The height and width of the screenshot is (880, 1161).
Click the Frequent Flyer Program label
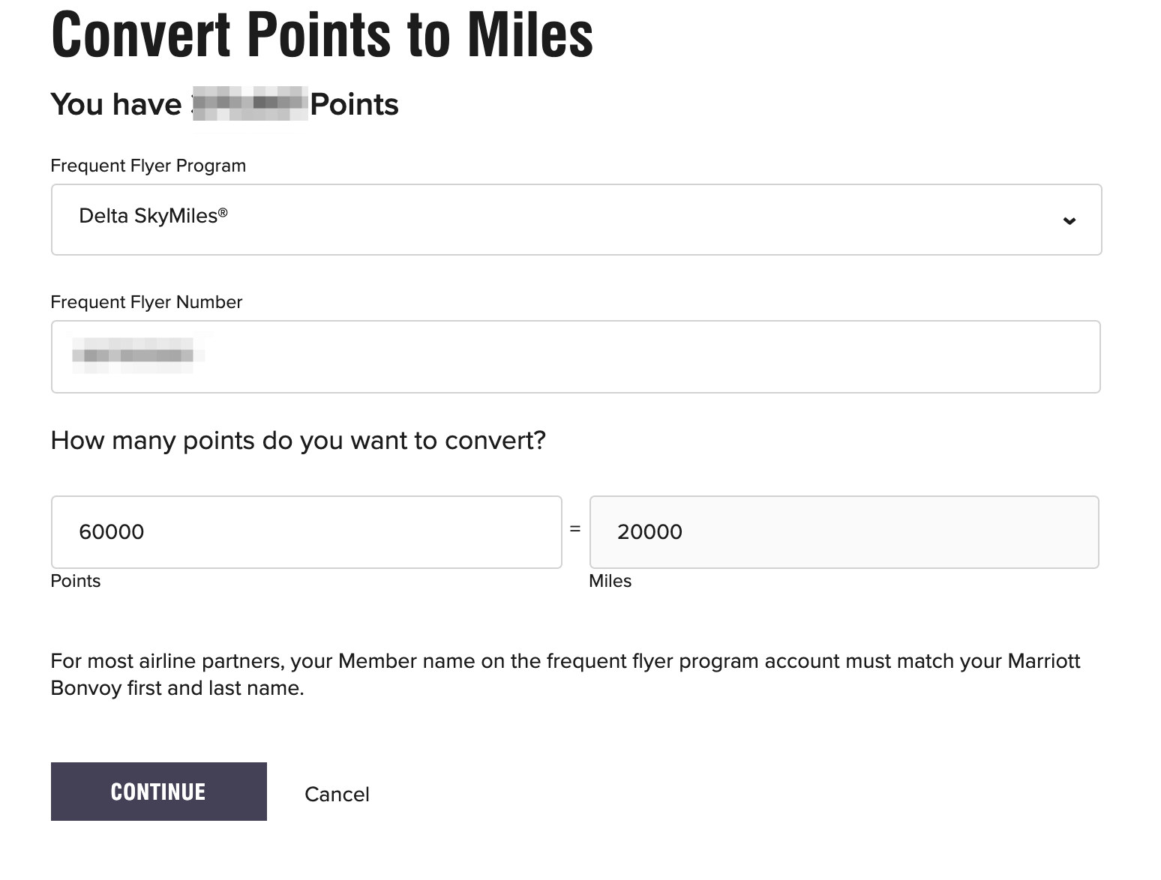(x=148, y=166)
